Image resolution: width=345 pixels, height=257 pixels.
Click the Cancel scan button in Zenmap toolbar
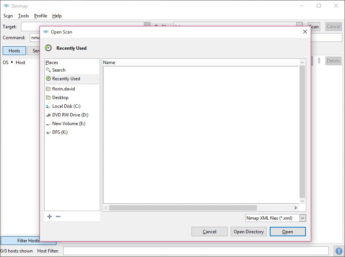[x=334, y=27]
